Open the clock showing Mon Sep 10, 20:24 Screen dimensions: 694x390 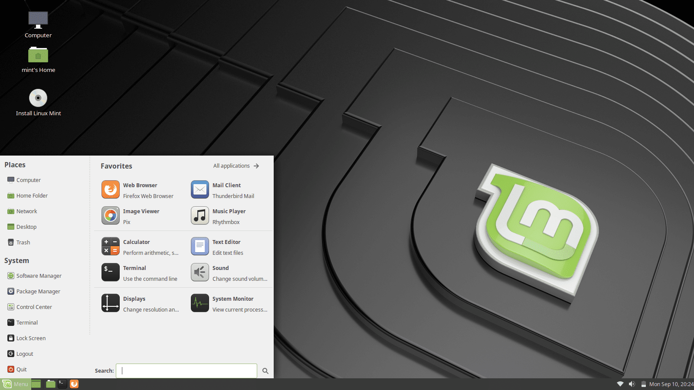[671, 384]
